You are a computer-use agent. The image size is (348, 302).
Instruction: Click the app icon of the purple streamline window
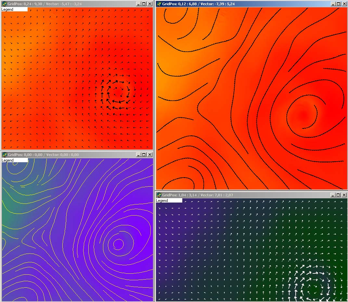point(4,155)
